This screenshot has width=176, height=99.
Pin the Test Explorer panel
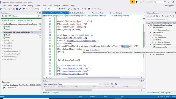(38, 13)
